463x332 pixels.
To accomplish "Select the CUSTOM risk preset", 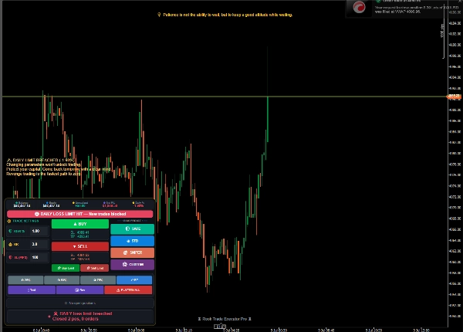I will [x=132, y=264].
